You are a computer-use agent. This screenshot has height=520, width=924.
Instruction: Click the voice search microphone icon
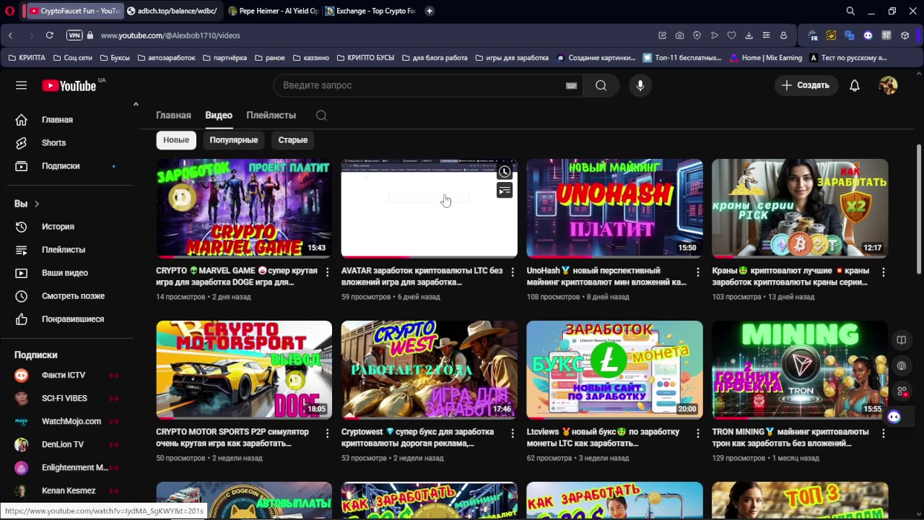point(640,85)
